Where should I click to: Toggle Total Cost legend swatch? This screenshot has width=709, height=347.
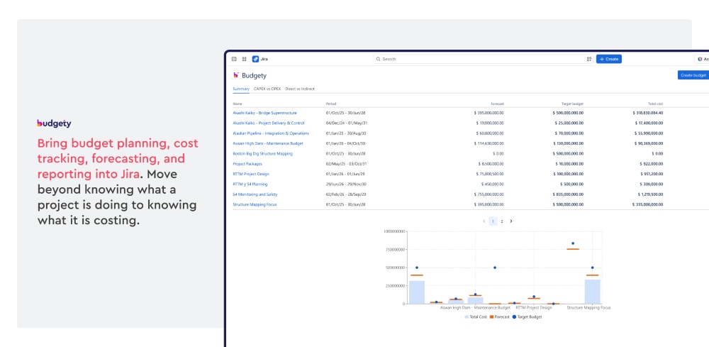[467, 317]
